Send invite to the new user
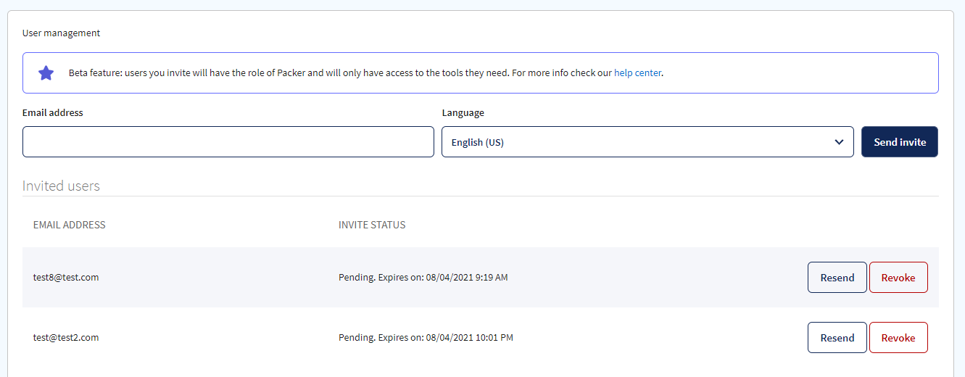 click(x=900, y=141)
